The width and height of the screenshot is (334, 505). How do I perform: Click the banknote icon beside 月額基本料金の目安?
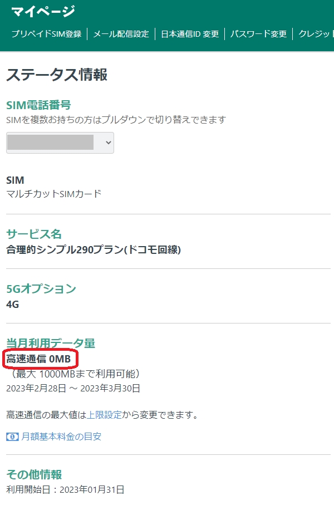point(12,437)
